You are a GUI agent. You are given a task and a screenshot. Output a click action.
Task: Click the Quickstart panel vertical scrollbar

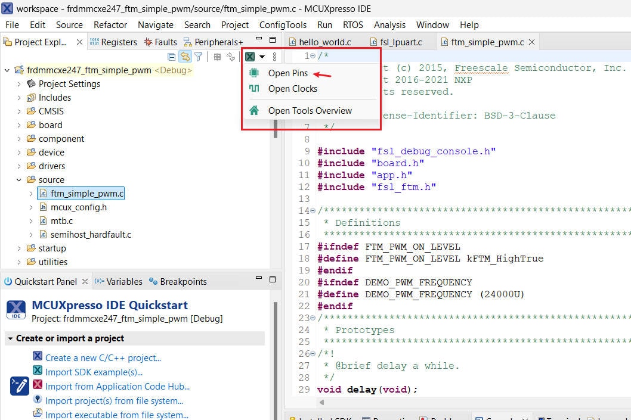click(x=275, y=357)
